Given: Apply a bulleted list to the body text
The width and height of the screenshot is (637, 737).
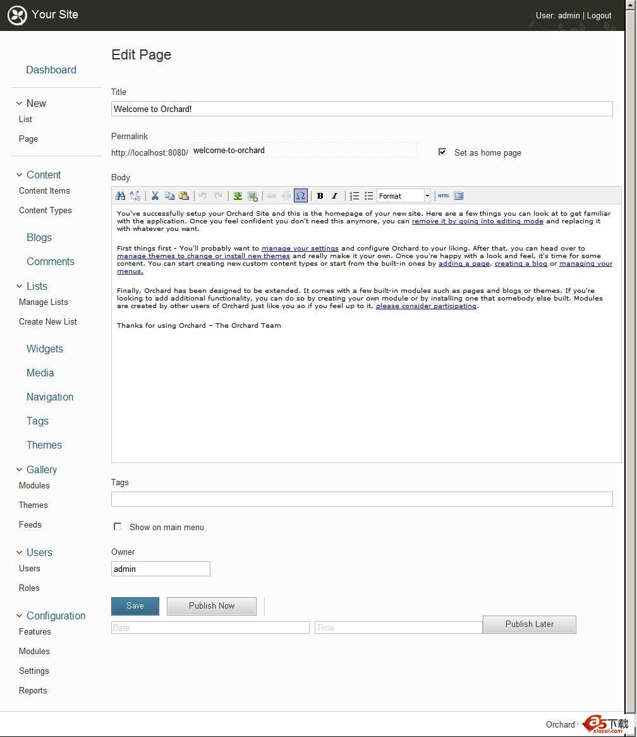Looking at the screenshot, I should [368, 195].
